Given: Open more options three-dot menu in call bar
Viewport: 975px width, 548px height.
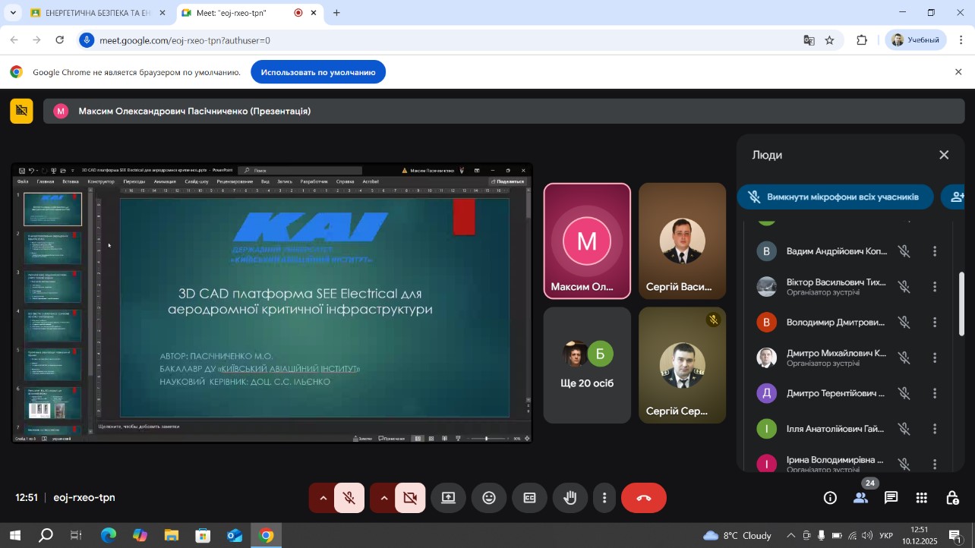Looking at the screenshot, I should [604, 498].
